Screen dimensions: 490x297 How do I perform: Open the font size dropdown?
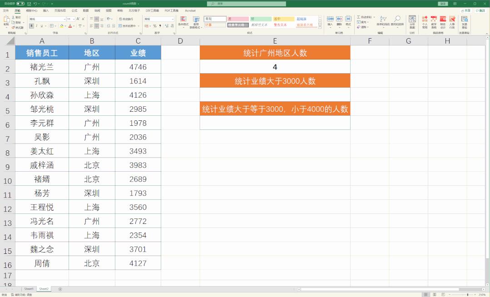[74, 19]
